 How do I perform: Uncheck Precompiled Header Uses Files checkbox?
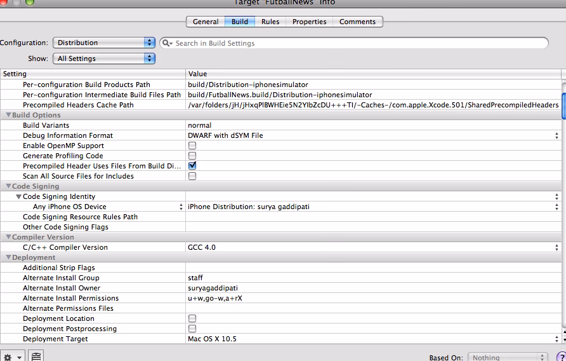pos(192,166)
